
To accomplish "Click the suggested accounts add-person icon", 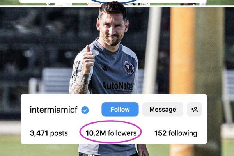I will (x=195, y=110).
